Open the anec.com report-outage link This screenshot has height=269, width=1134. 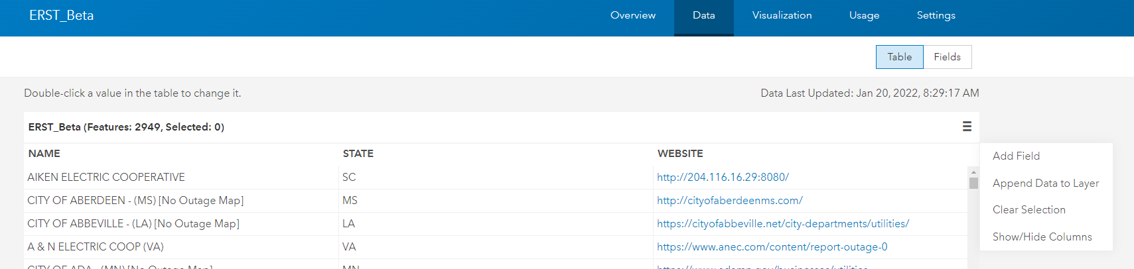772,246
